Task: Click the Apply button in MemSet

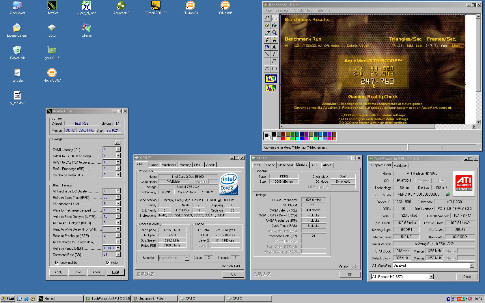Action: click(x=58, y=272)
